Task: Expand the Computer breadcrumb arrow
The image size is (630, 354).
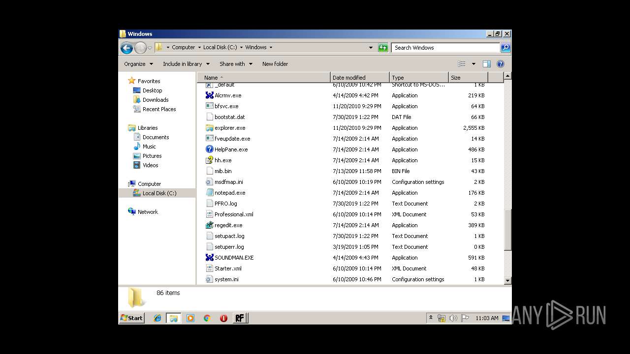Action: (199, 48)
